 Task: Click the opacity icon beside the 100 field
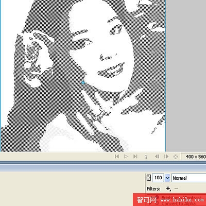(x=149, y=178)
